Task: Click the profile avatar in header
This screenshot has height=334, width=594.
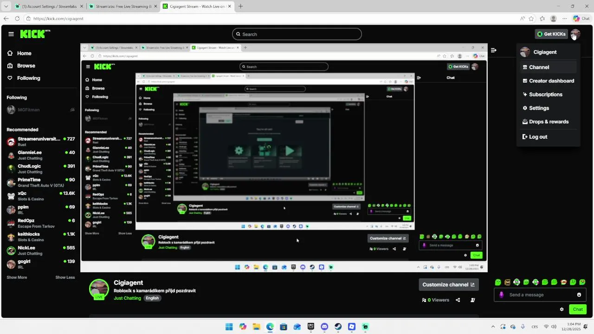Action: coord(575,34)
